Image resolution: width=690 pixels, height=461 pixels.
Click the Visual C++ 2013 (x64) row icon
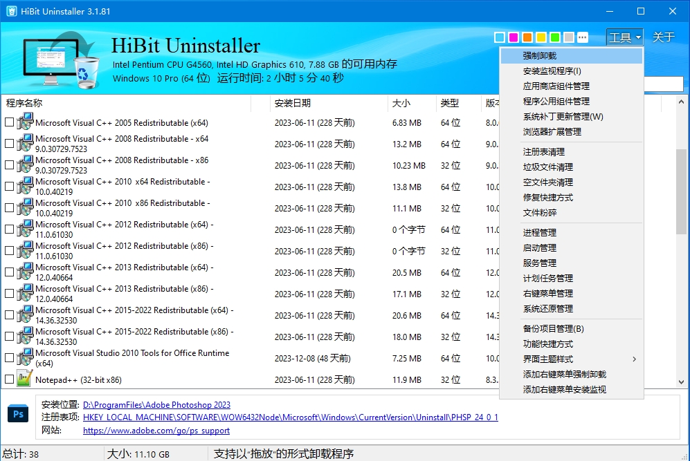25,272
